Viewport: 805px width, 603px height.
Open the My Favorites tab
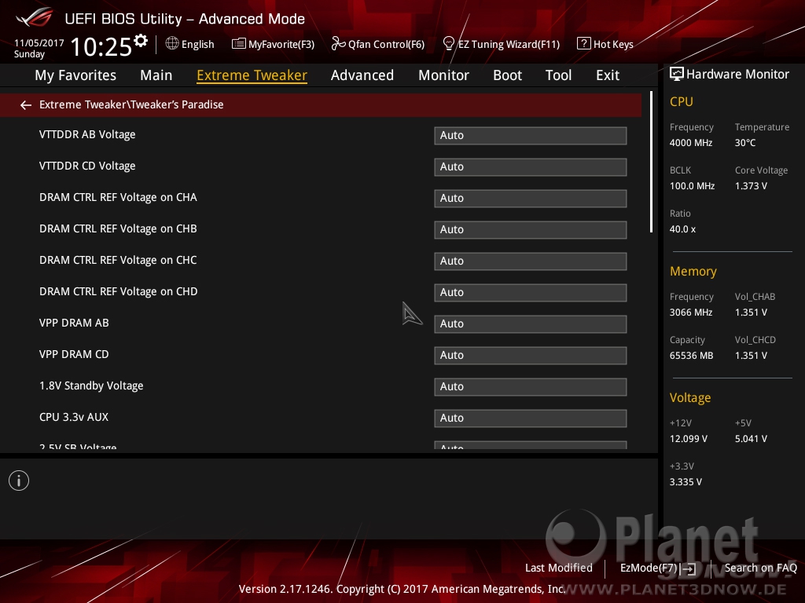75,75
